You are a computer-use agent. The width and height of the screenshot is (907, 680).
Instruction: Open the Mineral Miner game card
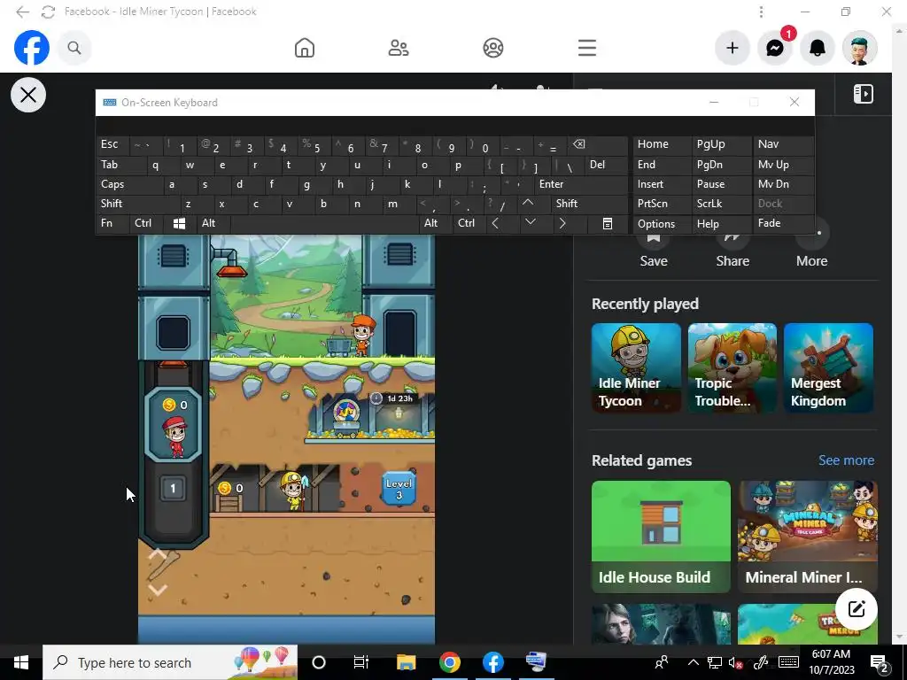pyautogui.click(x=808, y=537)
